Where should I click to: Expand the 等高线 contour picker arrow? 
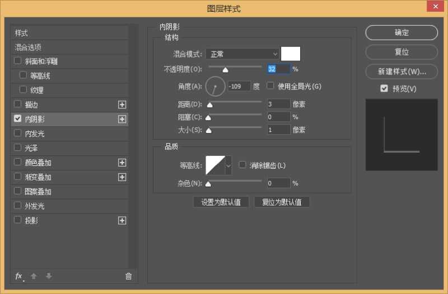228,165
